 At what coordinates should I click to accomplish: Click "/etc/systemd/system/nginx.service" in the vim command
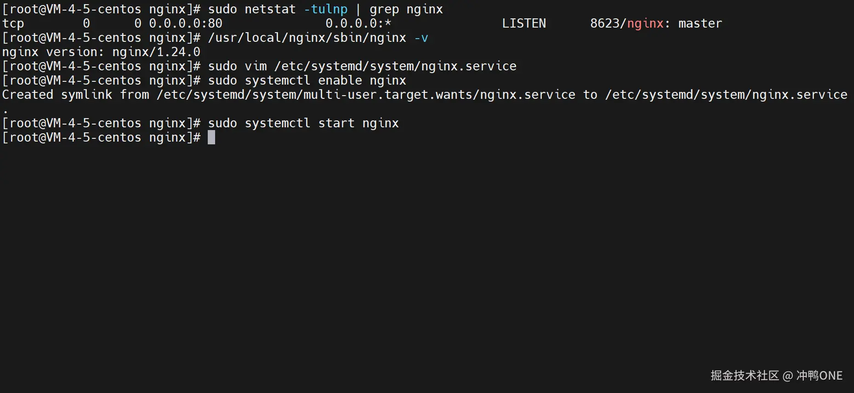[395, 66]
